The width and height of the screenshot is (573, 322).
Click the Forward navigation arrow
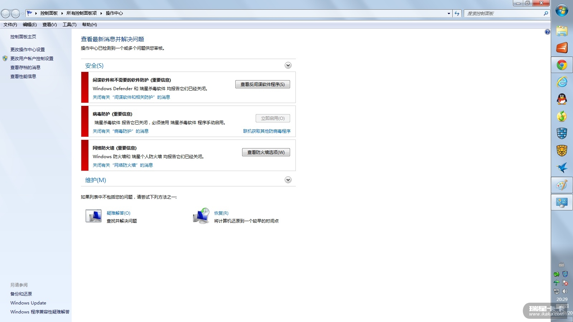[x=15, y=14]
